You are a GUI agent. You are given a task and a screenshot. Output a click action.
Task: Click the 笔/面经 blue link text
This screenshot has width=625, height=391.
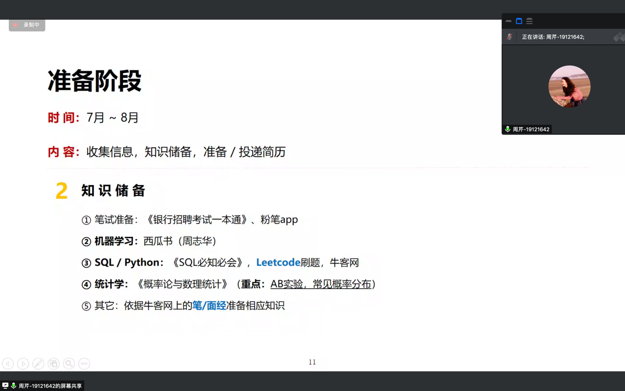(209, 306)
